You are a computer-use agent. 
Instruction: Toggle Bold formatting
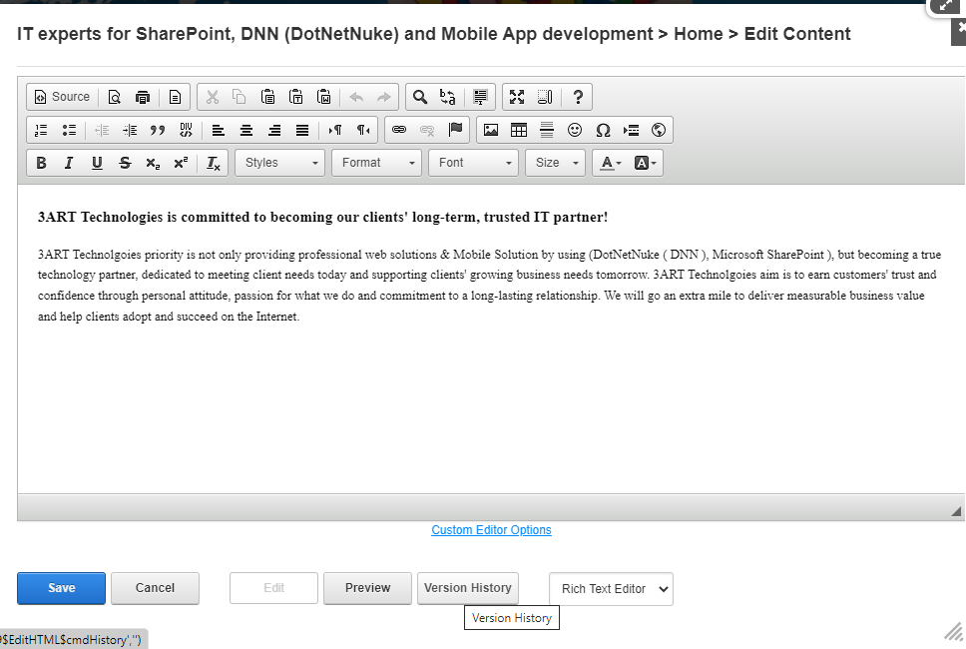[41, 163]
